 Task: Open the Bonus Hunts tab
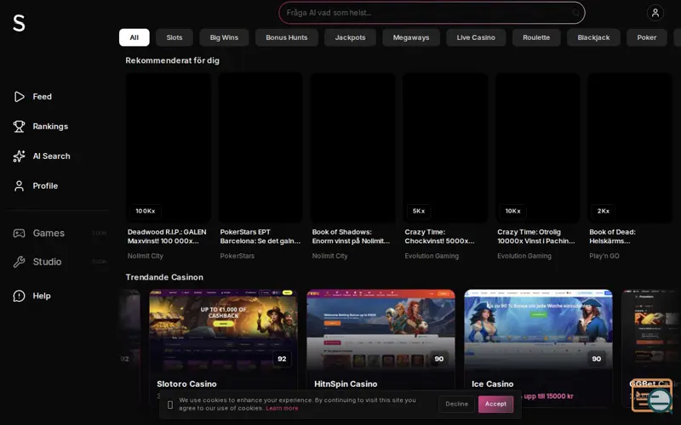point(287,37)
